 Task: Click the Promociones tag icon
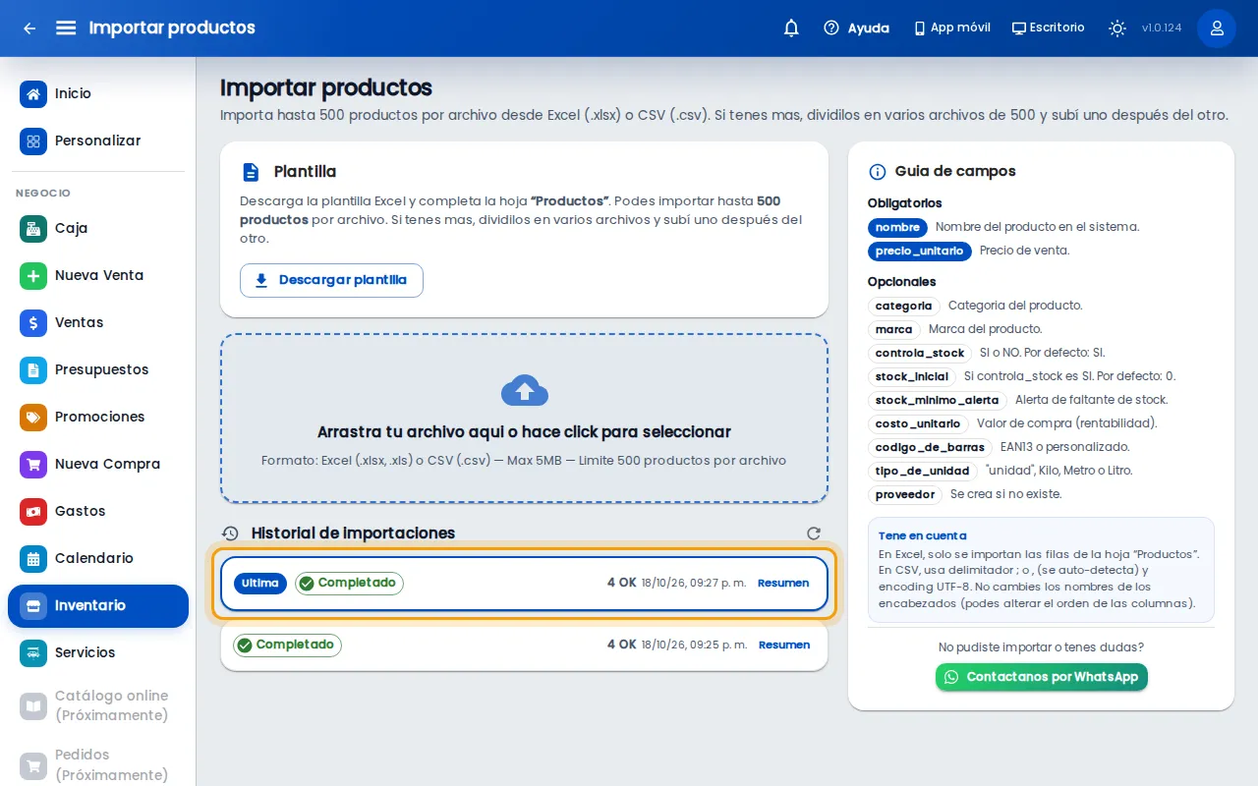(33, 417)
